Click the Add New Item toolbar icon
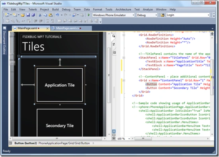 (x=15, y=15)
